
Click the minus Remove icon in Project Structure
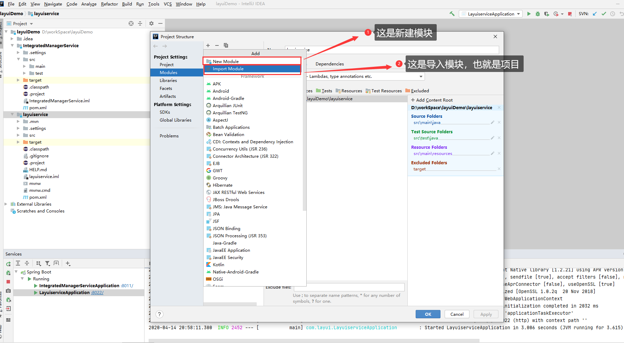pos(217,45)
